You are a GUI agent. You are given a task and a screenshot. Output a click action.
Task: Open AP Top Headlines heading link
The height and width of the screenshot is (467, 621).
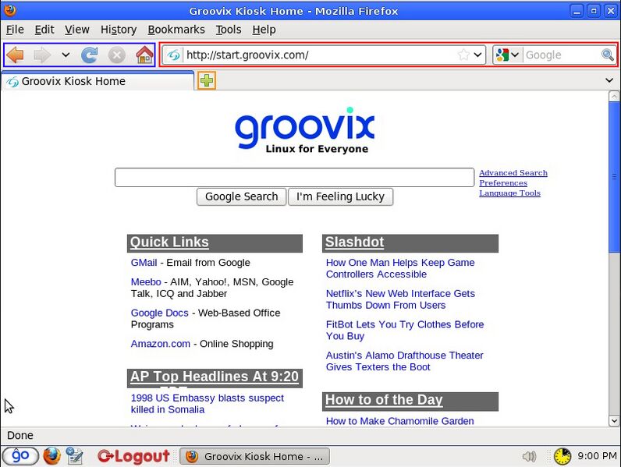click(215, 377)
